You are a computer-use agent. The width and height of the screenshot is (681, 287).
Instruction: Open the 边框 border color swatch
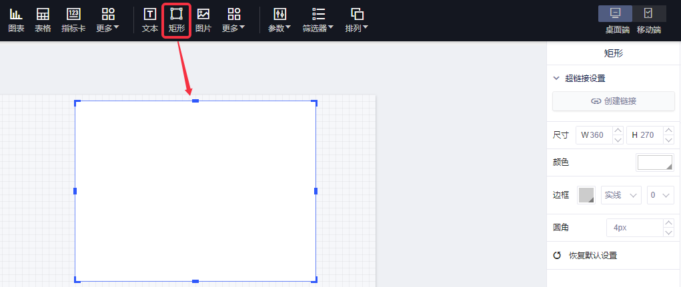(586, 194)
